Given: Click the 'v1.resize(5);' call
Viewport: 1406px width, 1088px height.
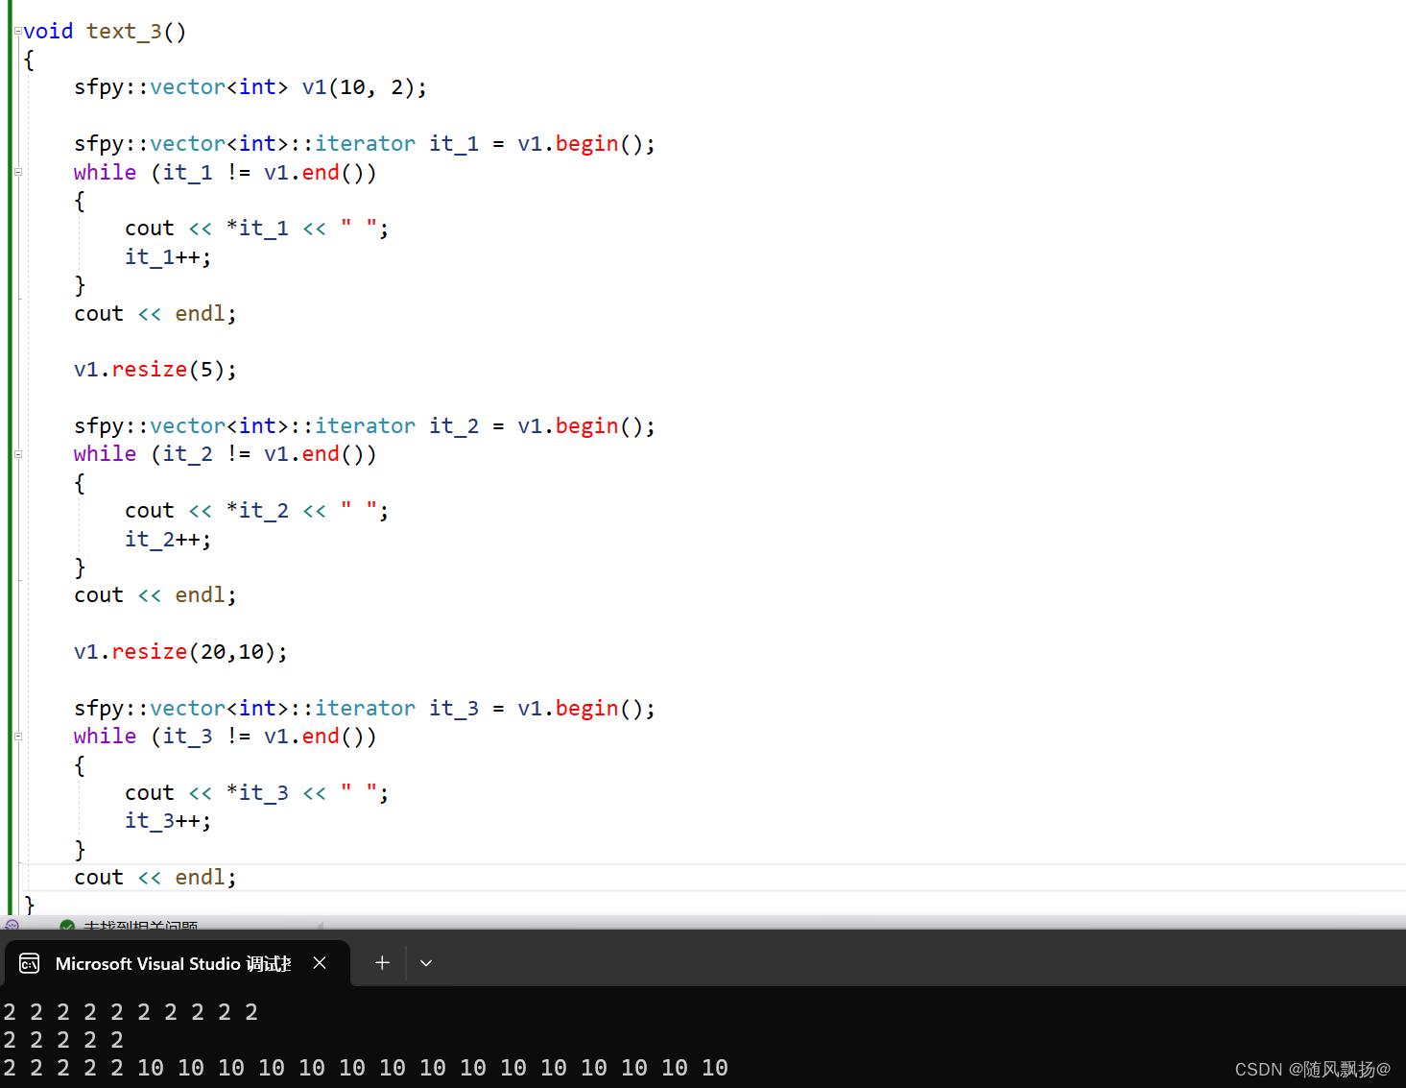Looking at the screenshot, I should click(155, 370).
